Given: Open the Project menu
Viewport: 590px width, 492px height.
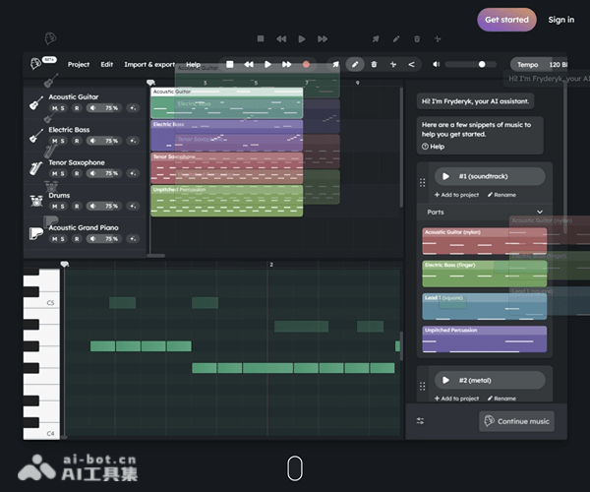Looking at the screenshot, I should coord(79,64).
